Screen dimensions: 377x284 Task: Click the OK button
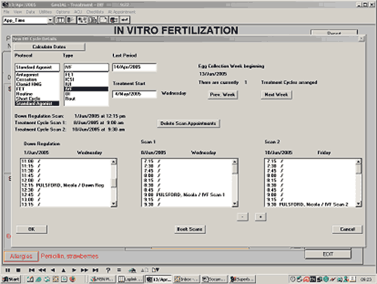(31, 229)
